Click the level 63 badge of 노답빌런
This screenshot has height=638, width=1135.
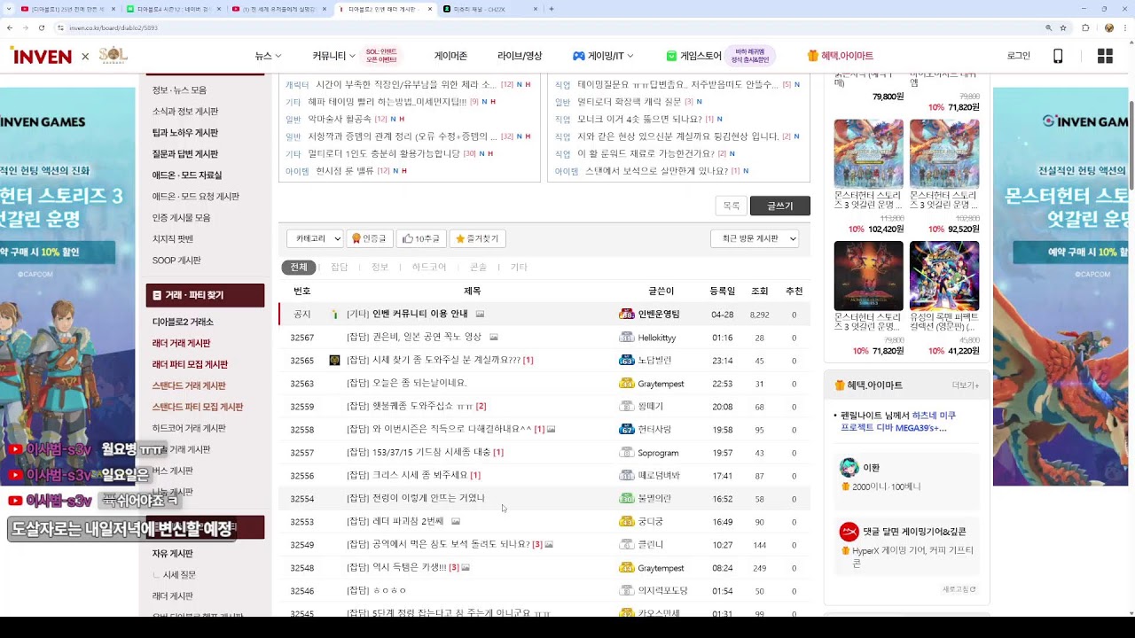pyautogui.click(x=626, y=361)
